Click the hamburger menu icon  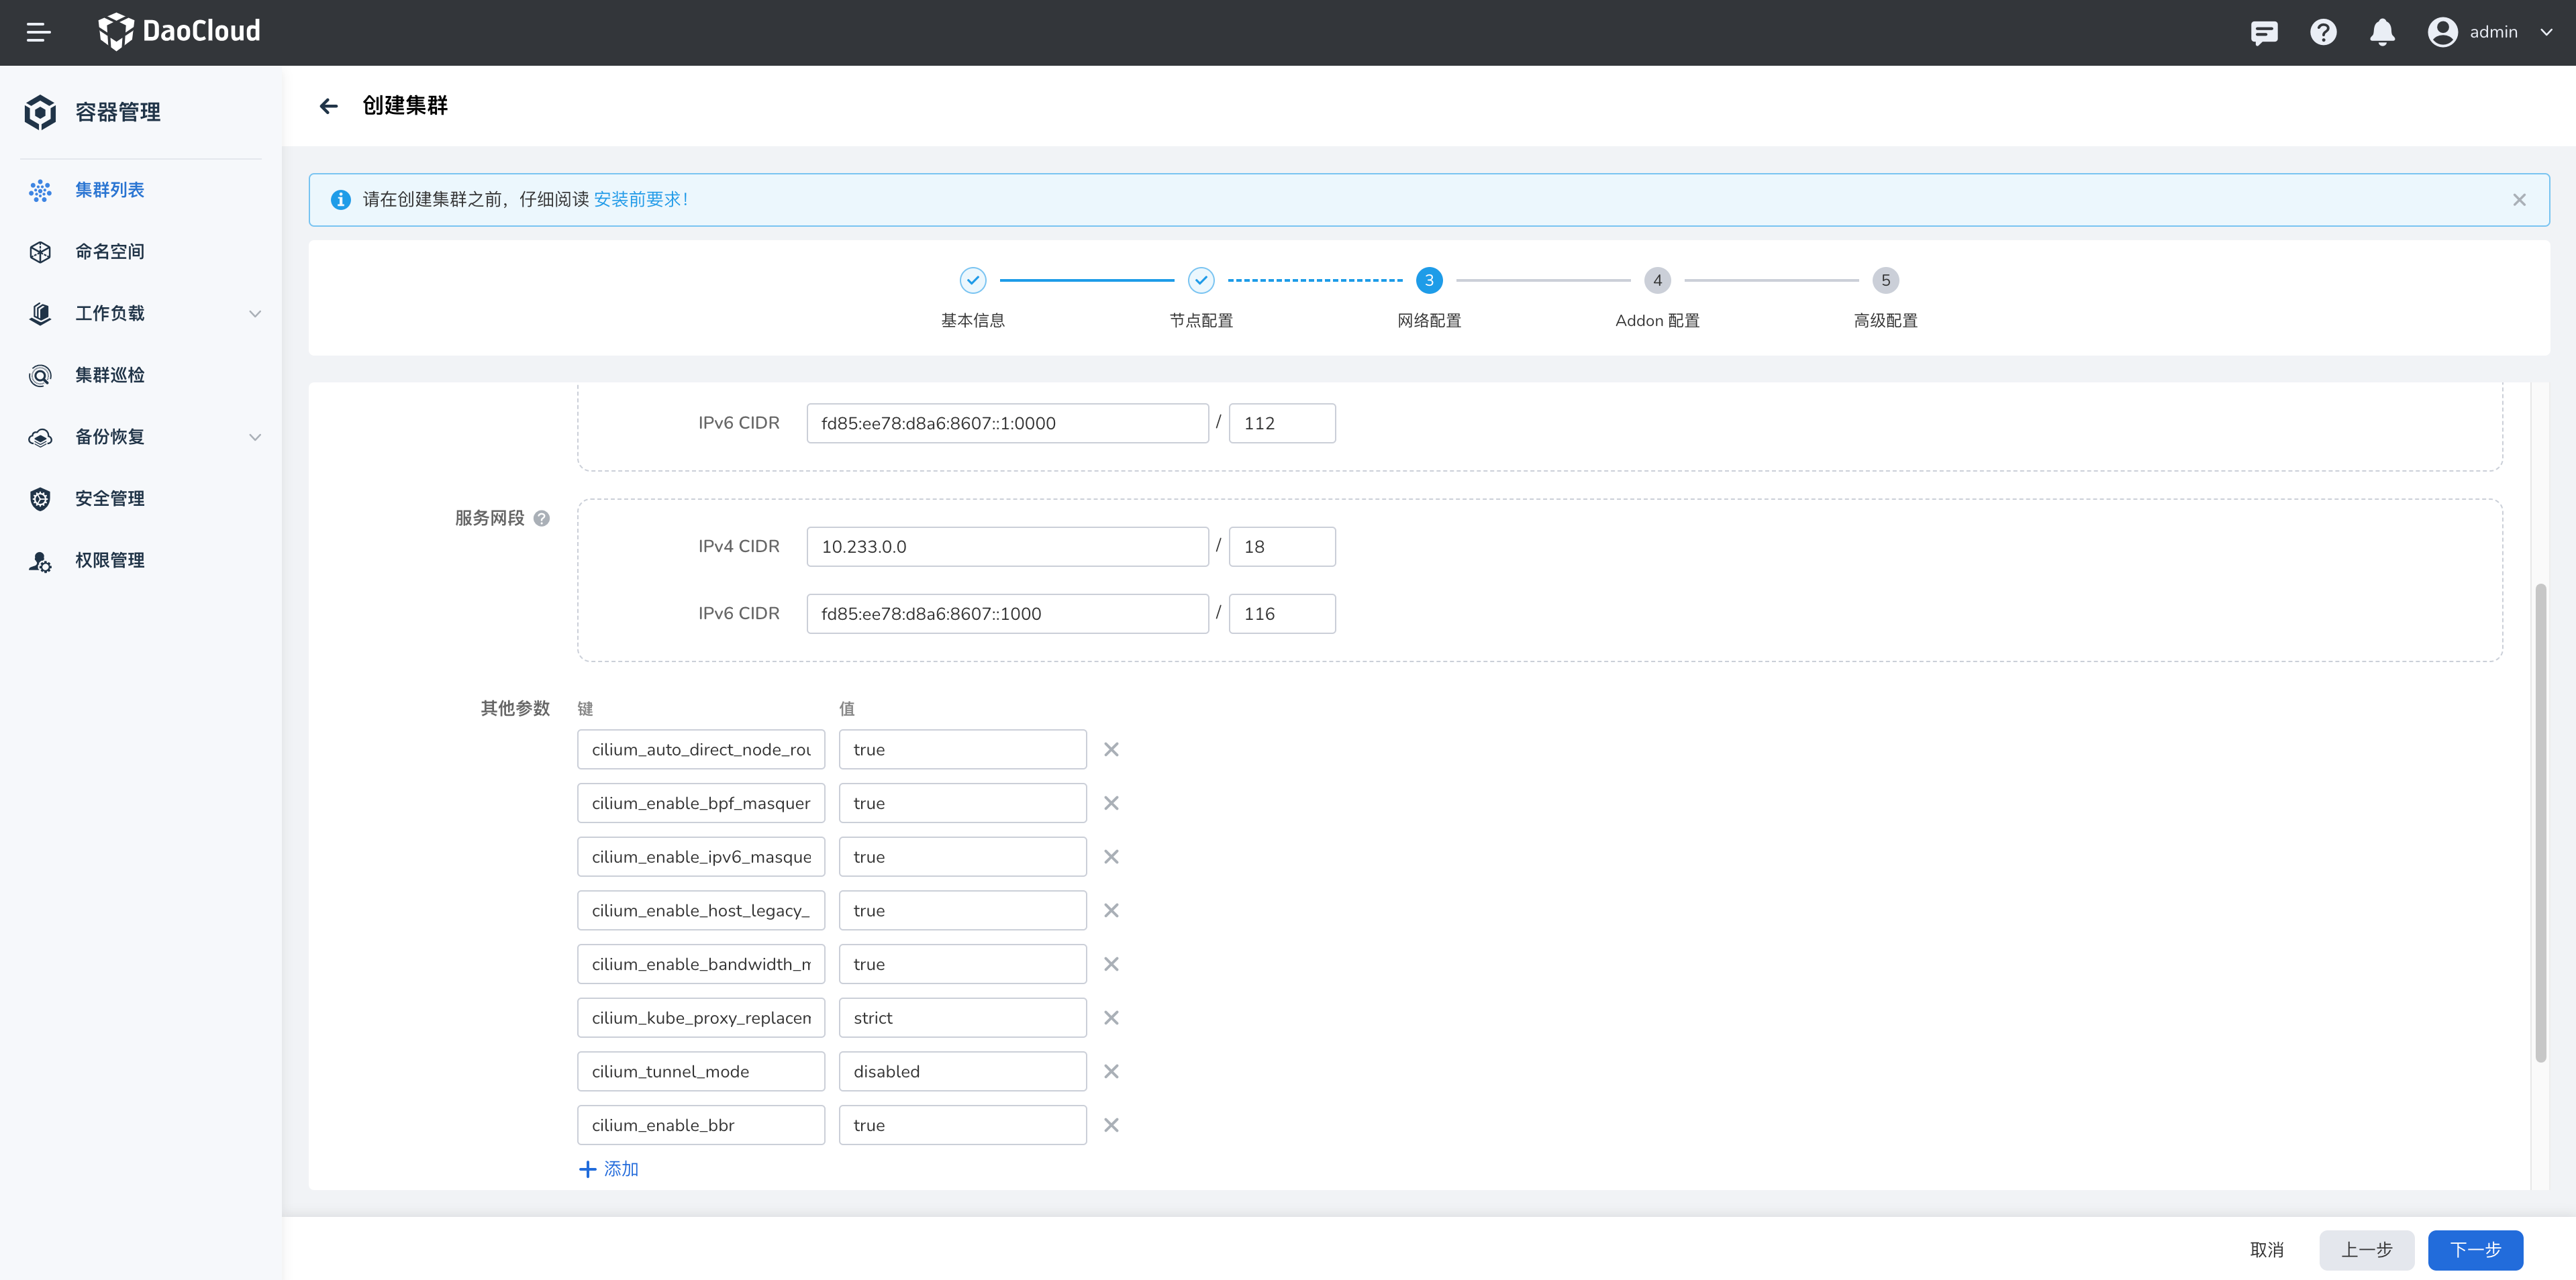pyautogui.click(x=38, y=32)
